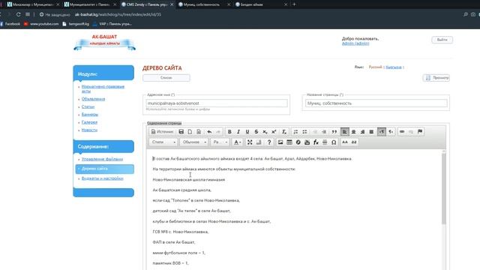
Task: Open Нормативно-правовые акты module
Action: [x=103, y=88]
